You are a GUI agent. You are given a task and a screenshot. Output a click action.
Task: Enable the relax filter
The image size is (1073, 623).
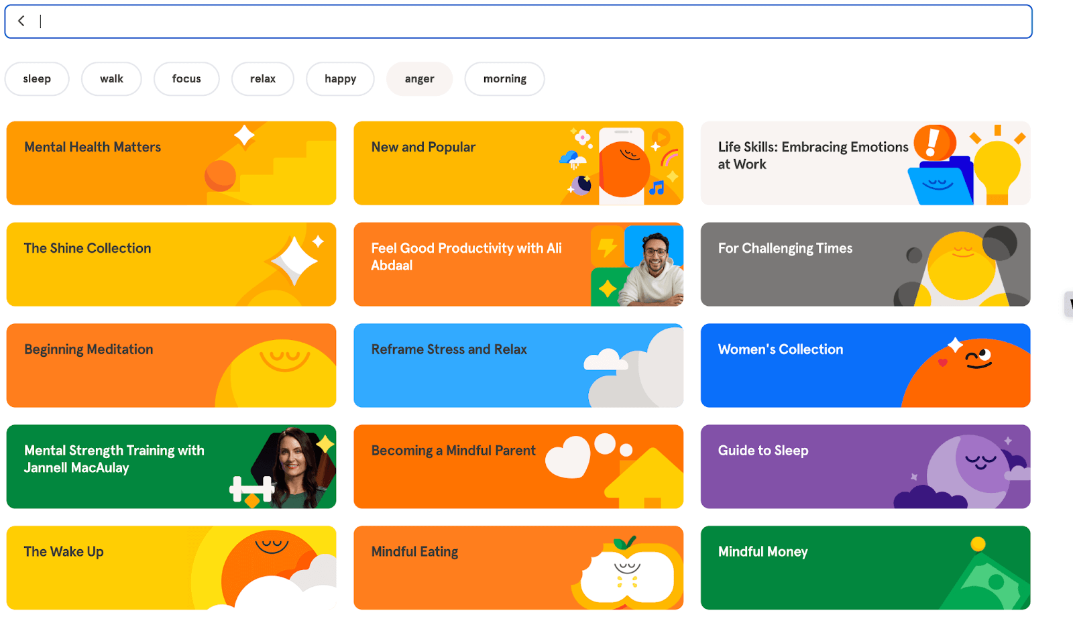(x=263, y=78)
